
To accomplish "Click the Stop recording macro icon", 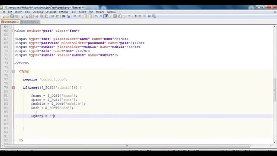I will click(140, 16).
